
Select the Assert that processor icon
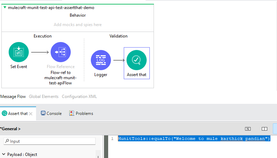point(137,60)
